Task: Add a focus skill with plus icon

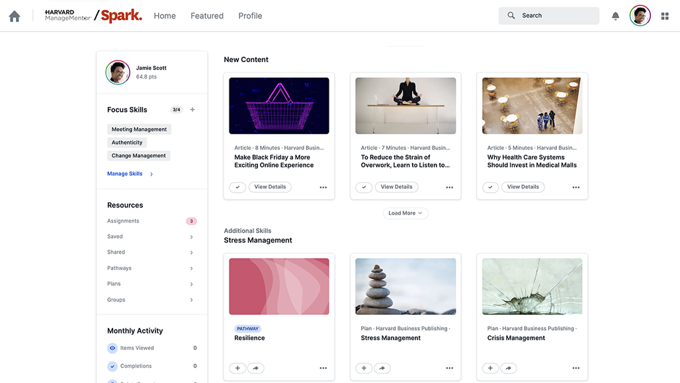Action: [x=192, y=110]
